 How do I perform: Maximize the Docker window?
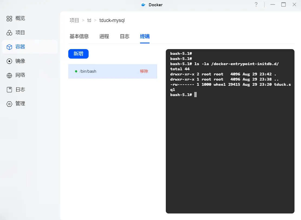point(284,4)
